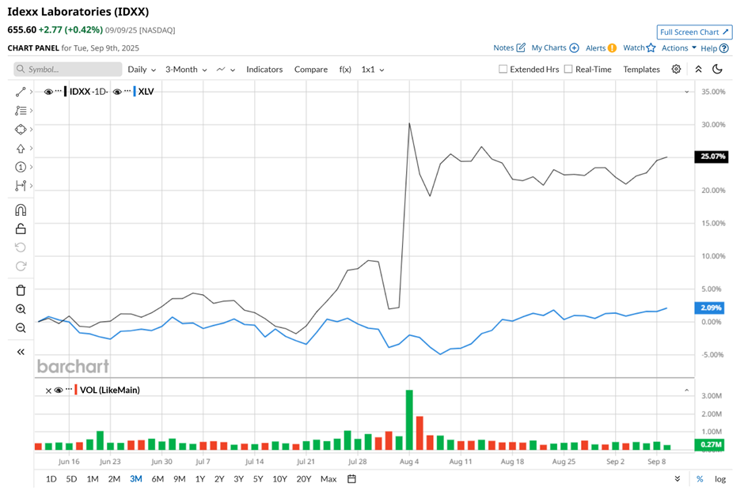Enable Extended Hrs checkbox

(503, 70)
